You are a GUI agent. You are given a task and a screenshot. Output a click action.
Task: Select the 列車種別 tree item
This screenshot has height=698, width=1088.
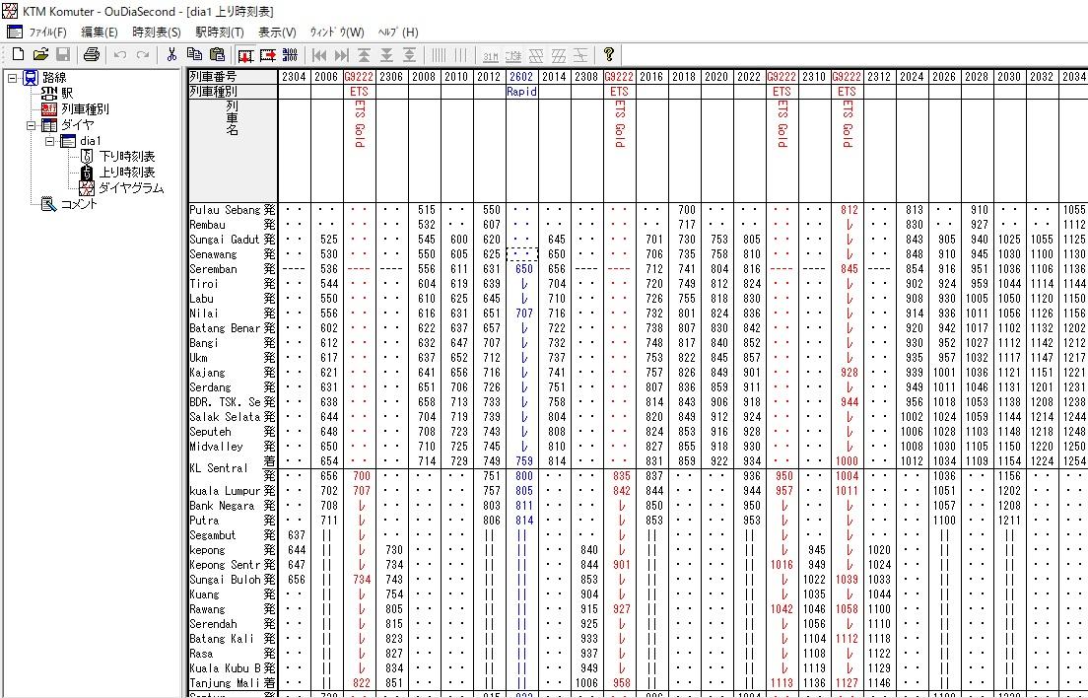85,108
